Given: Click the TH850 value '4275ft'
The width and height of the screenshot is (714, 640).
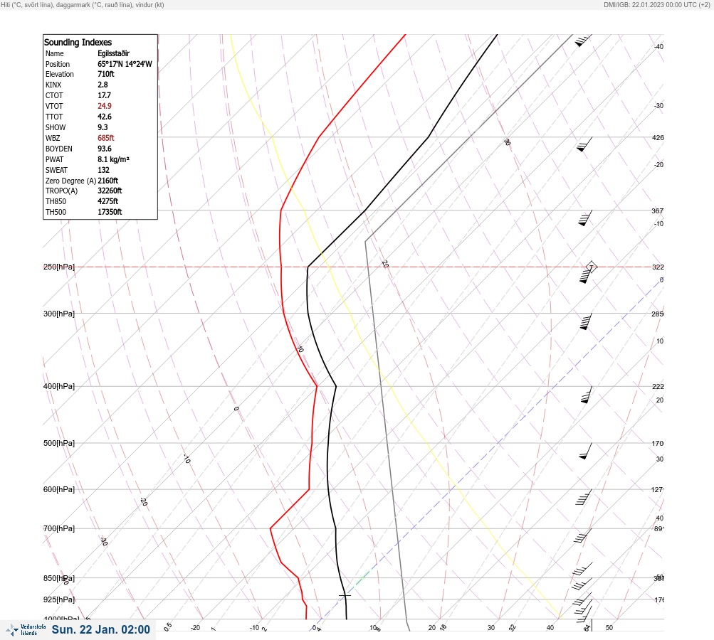Looking at the screenshot, I should [108, 201].
